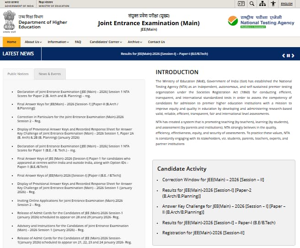The width and height of the screenshot is (300, 248).
Task: Expand the Information dropdown menu
Action: click(58, 42)
